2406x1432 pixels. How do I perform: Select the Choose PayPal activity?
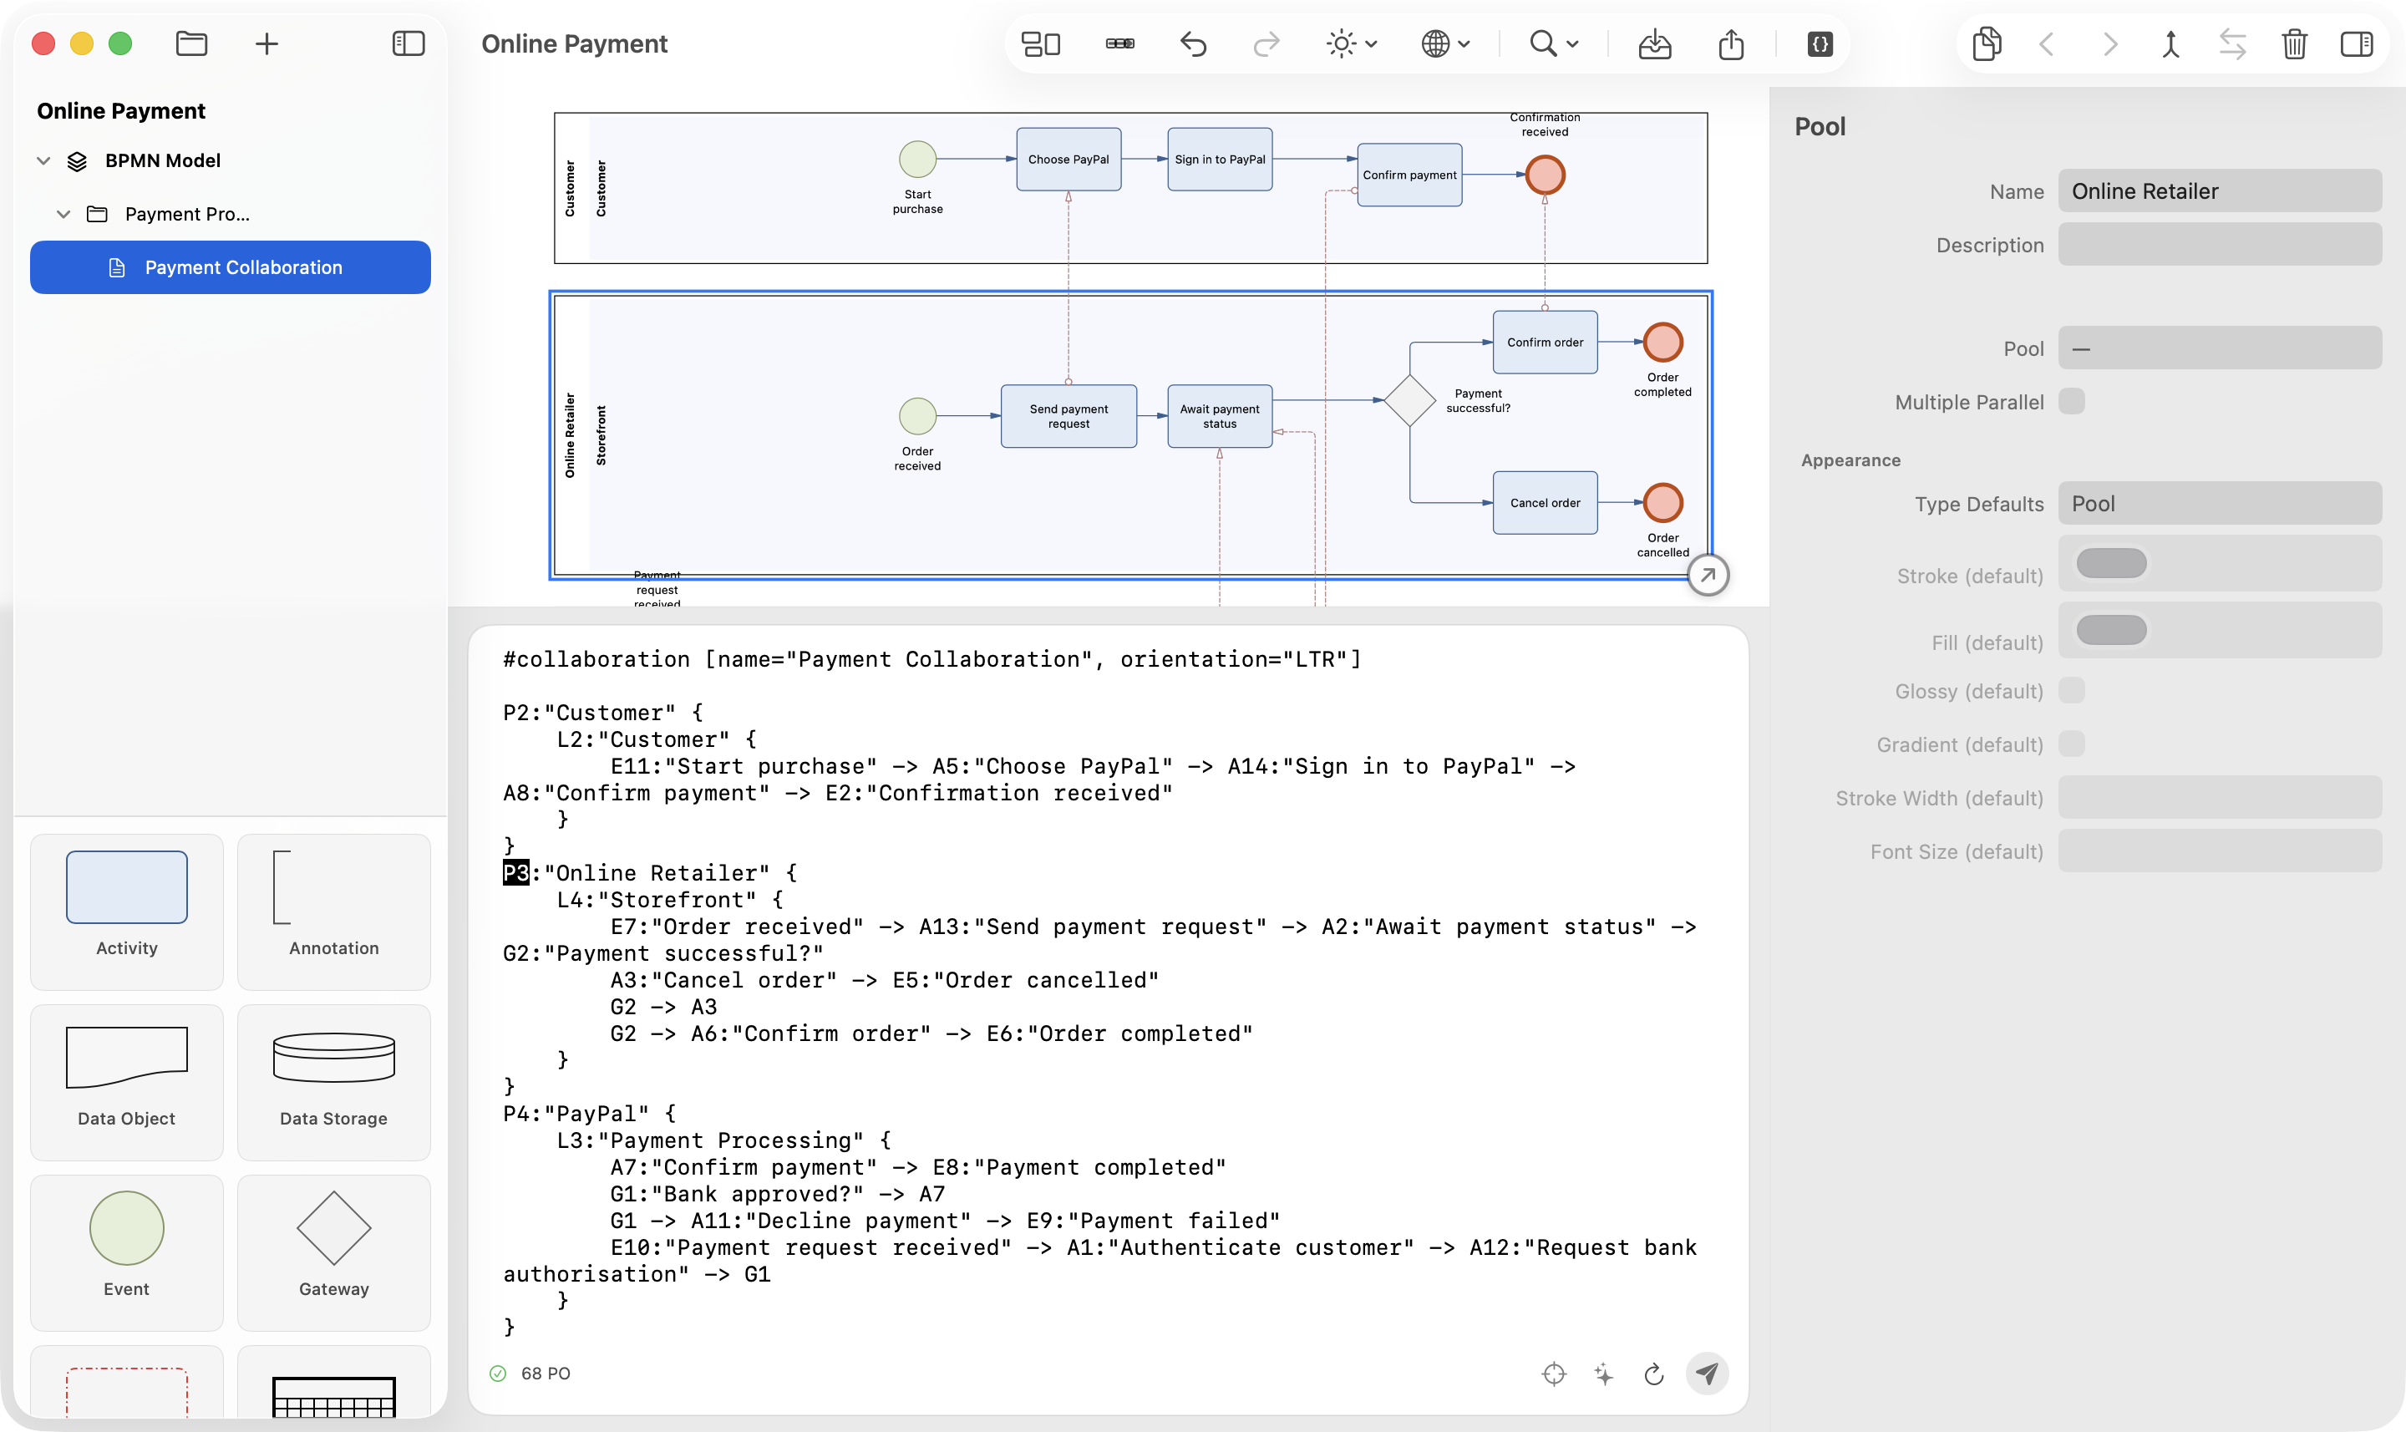(x=1068, y=160)
